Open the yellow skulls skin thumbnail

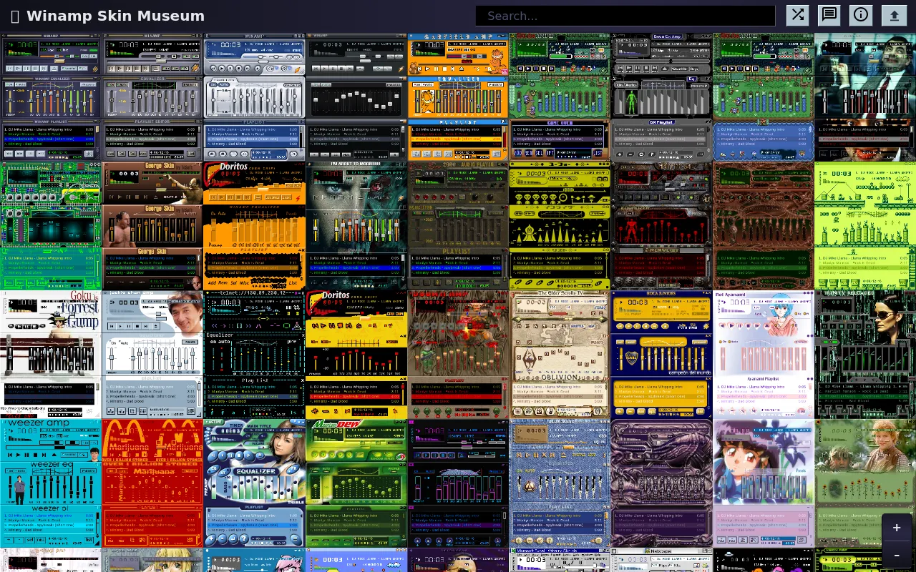click(560, 225)
